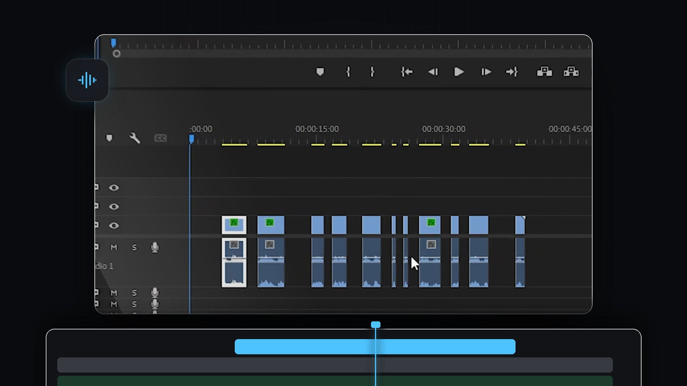Click the green fx badge on the selected first video clip
Screen dimensions: 687x386
(234, 222)
